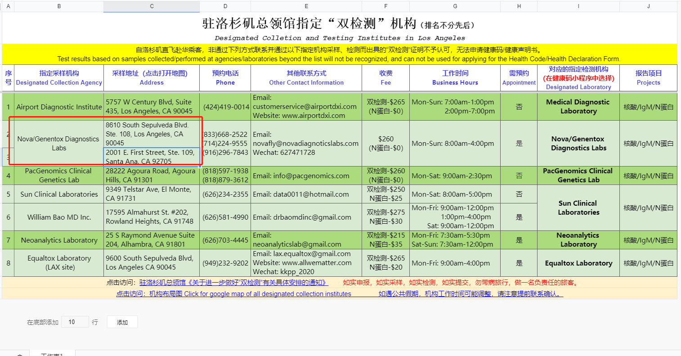
Task: Click Email: drbaomdinc@gmail.com cell
Action: point(306,217)
